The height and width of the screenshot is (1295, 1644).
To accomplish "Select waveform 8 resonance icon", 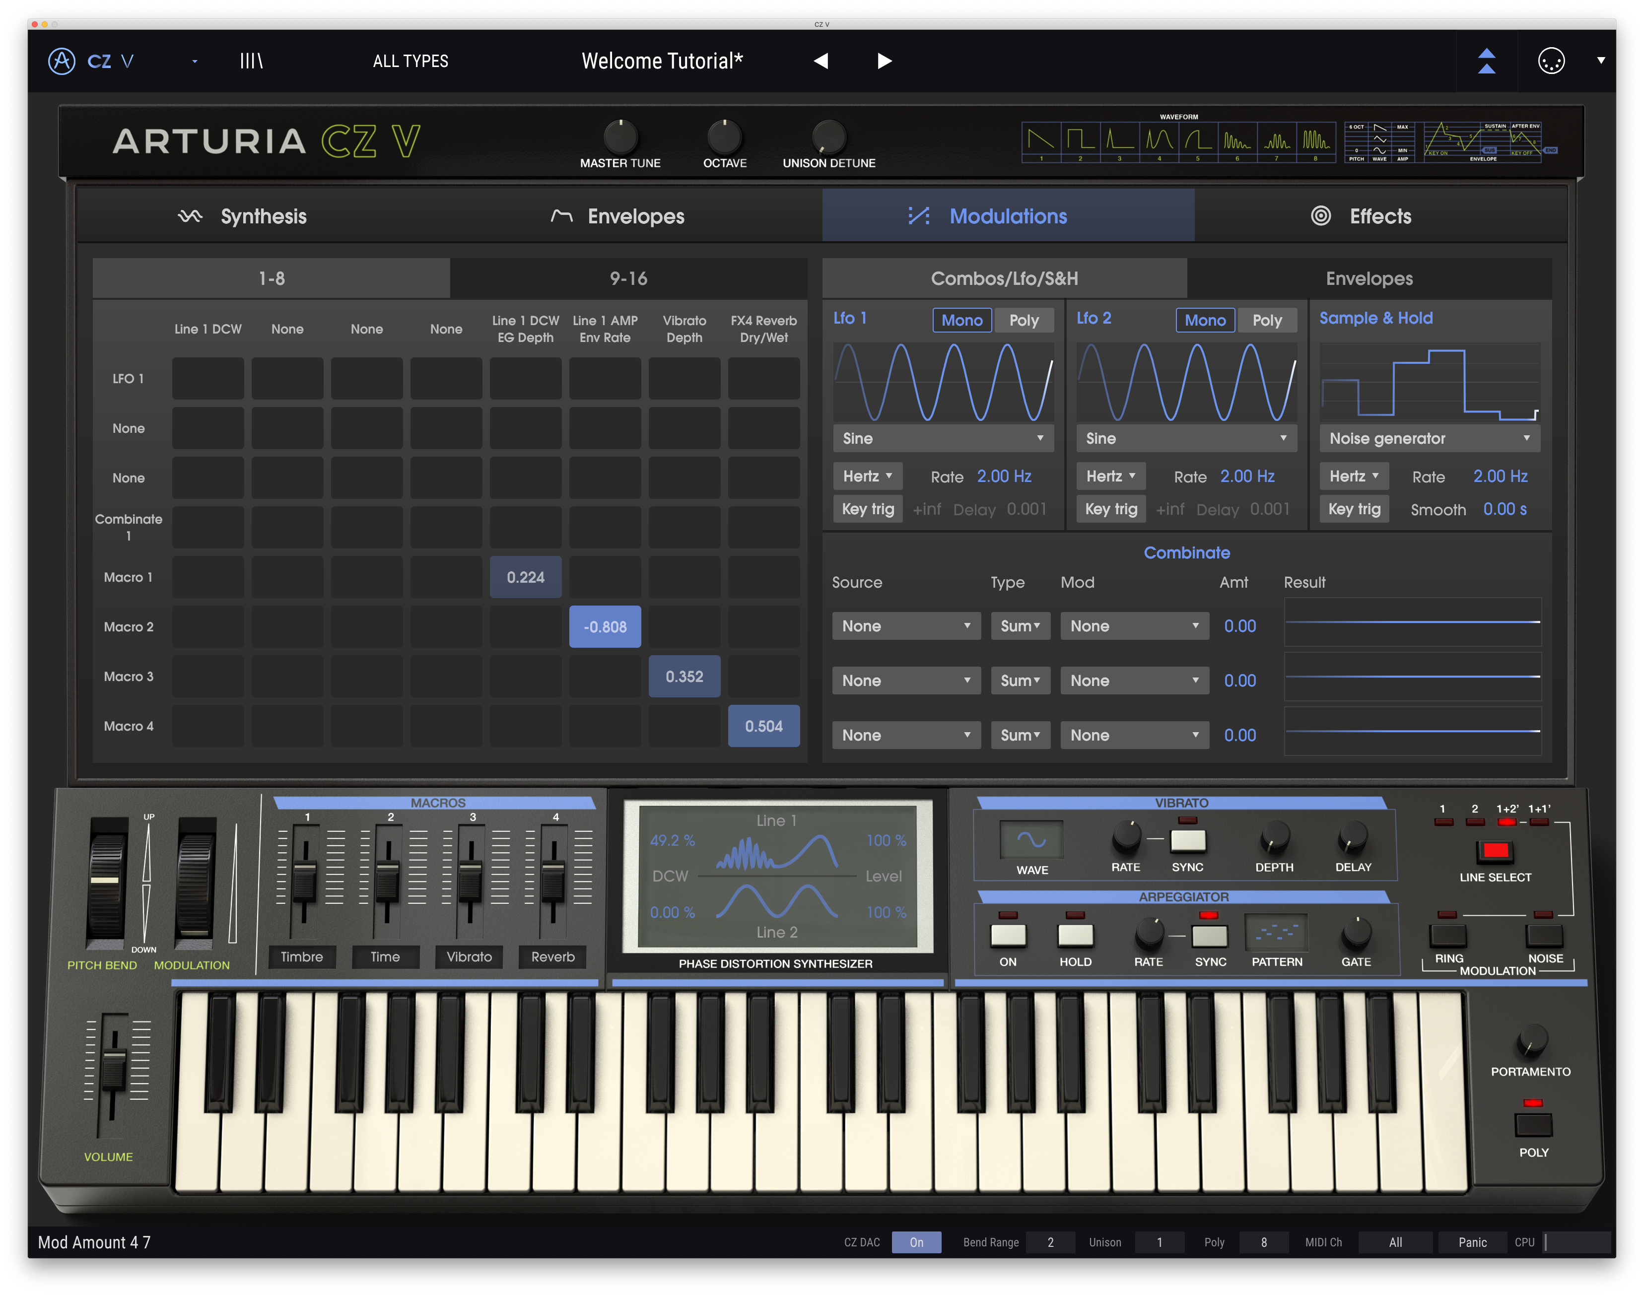I will tap(1316, 142).
